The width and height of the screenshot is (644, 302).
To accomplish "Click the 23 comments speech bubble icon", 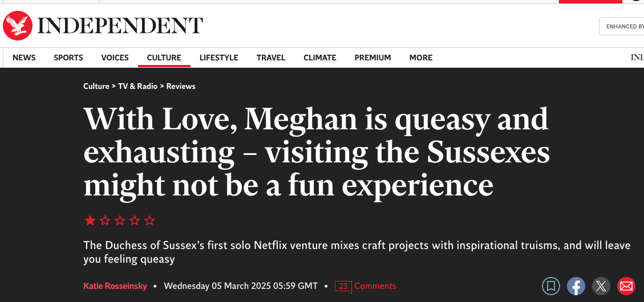I will 343,286.
